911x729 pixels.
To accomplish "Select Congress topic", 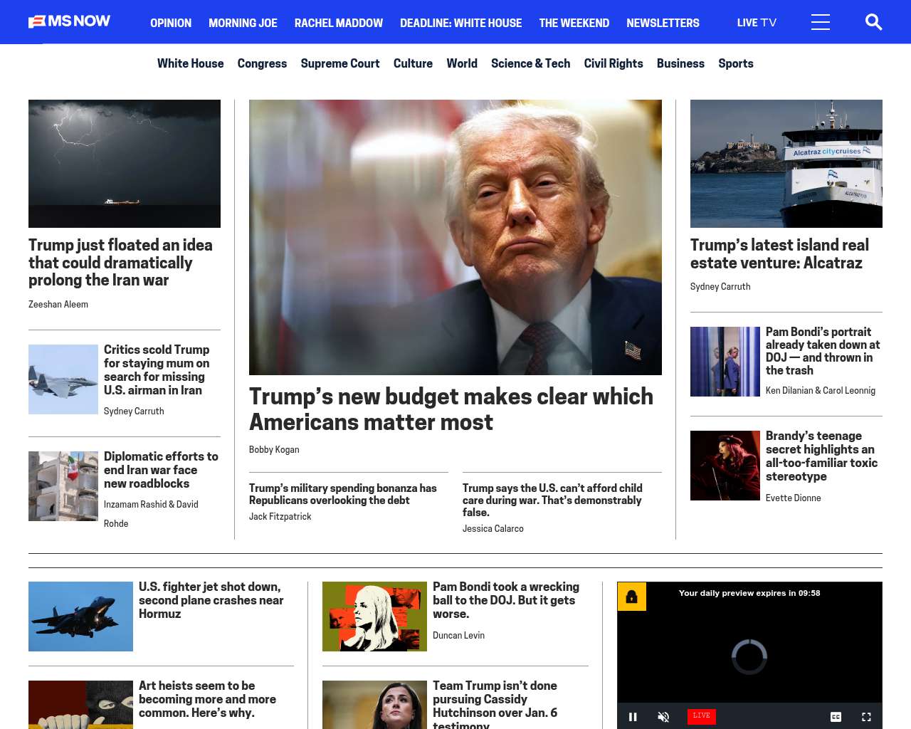I will coord(262,63).
